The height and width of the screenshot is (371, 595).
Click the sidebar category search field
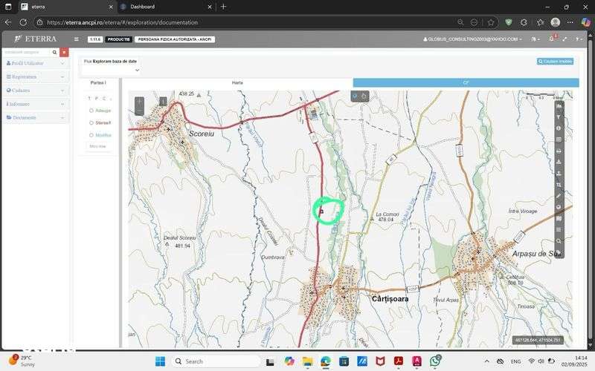pyautogui.click(x=27, y=52)
